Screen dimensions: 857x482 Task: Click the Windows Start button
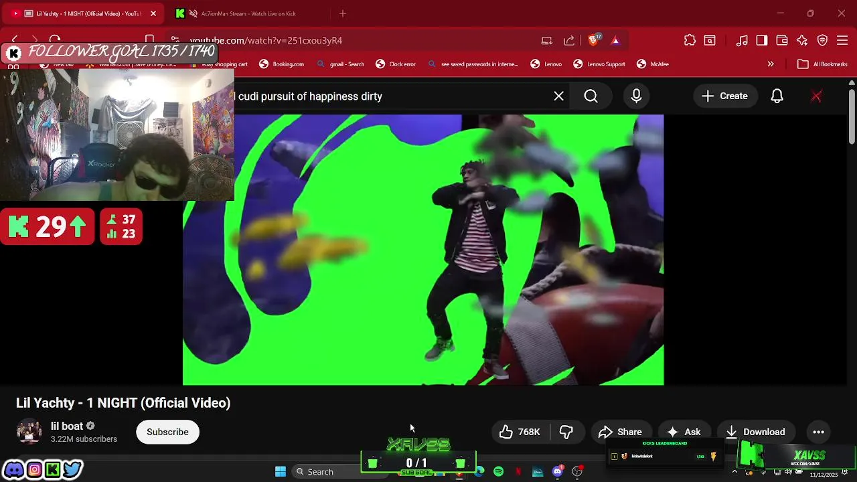(x=281, y=472)
